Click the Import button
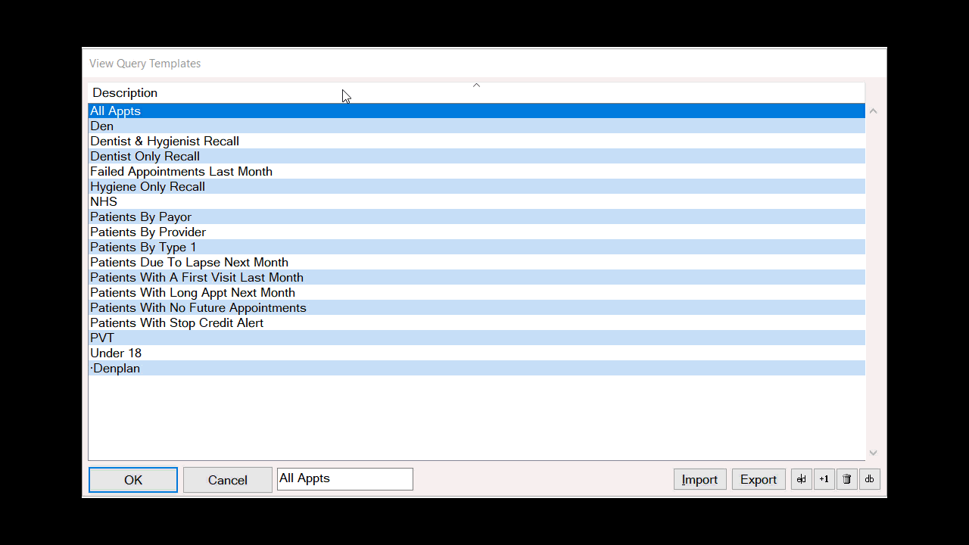The image size is (969, 545). tap(700, 479)
